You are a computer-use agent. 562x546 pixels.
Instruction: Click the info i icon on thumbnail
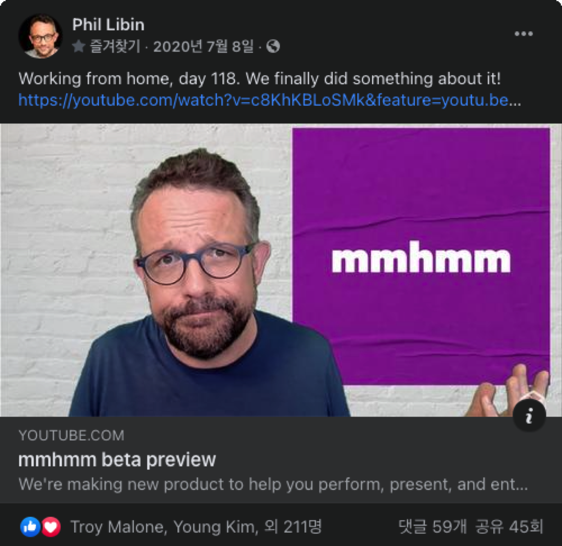pyautogui.click(x=530, y=415)
